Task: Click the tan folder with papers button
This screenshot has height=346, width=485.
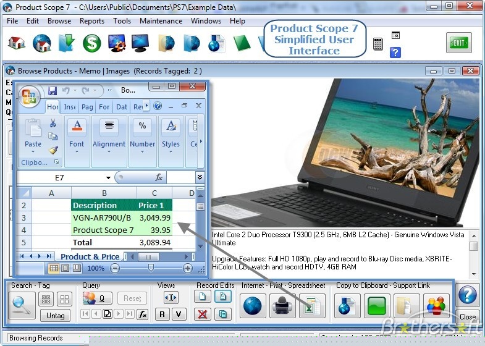Action: point(407,306)
